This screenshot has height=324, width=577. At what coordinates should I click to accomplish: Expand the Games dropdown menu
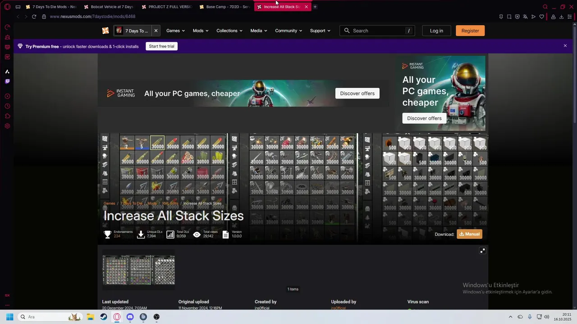pyautogui.click(x=175, y=31)
